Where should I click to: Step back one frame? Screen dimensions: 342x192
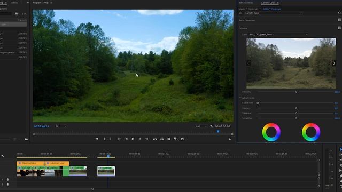tap(126, 139)
